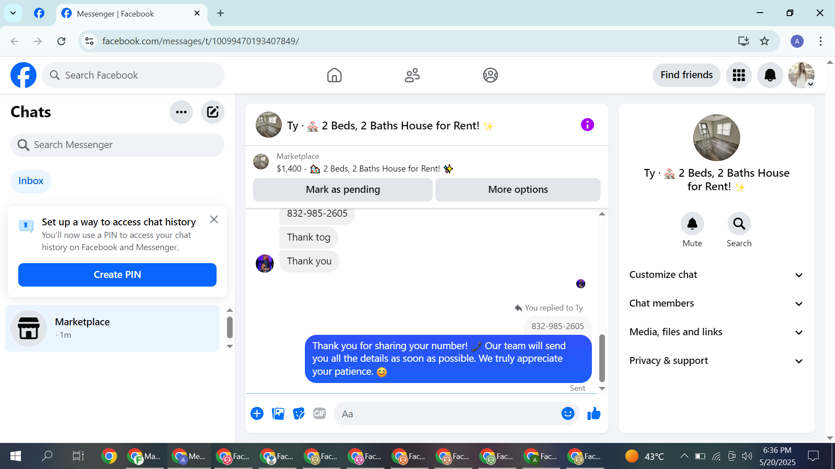Mute this conversation
This screenshot has height=469, width=835.
point(692,224)
